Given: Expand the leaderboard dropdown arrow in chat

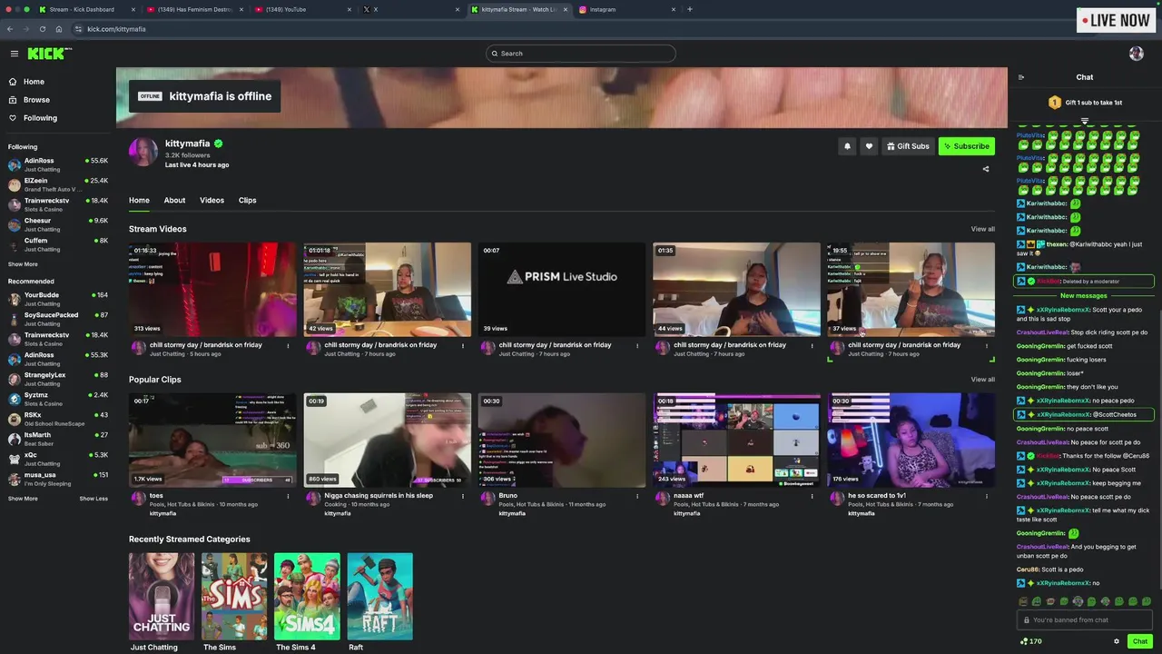Looking at the screenshot, I should [x=1085, y=120].
